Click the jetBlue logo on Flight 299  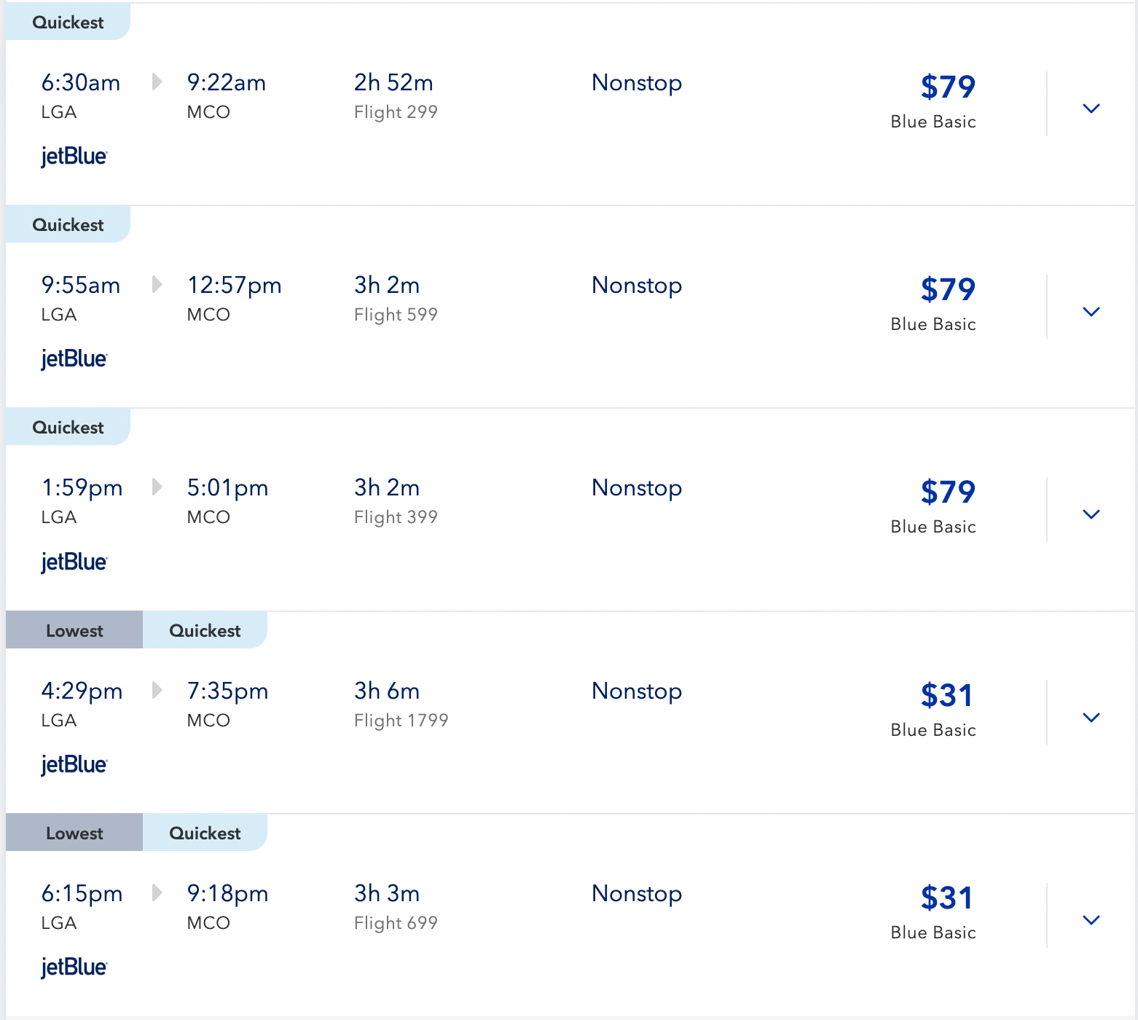[x=74, y=156]
